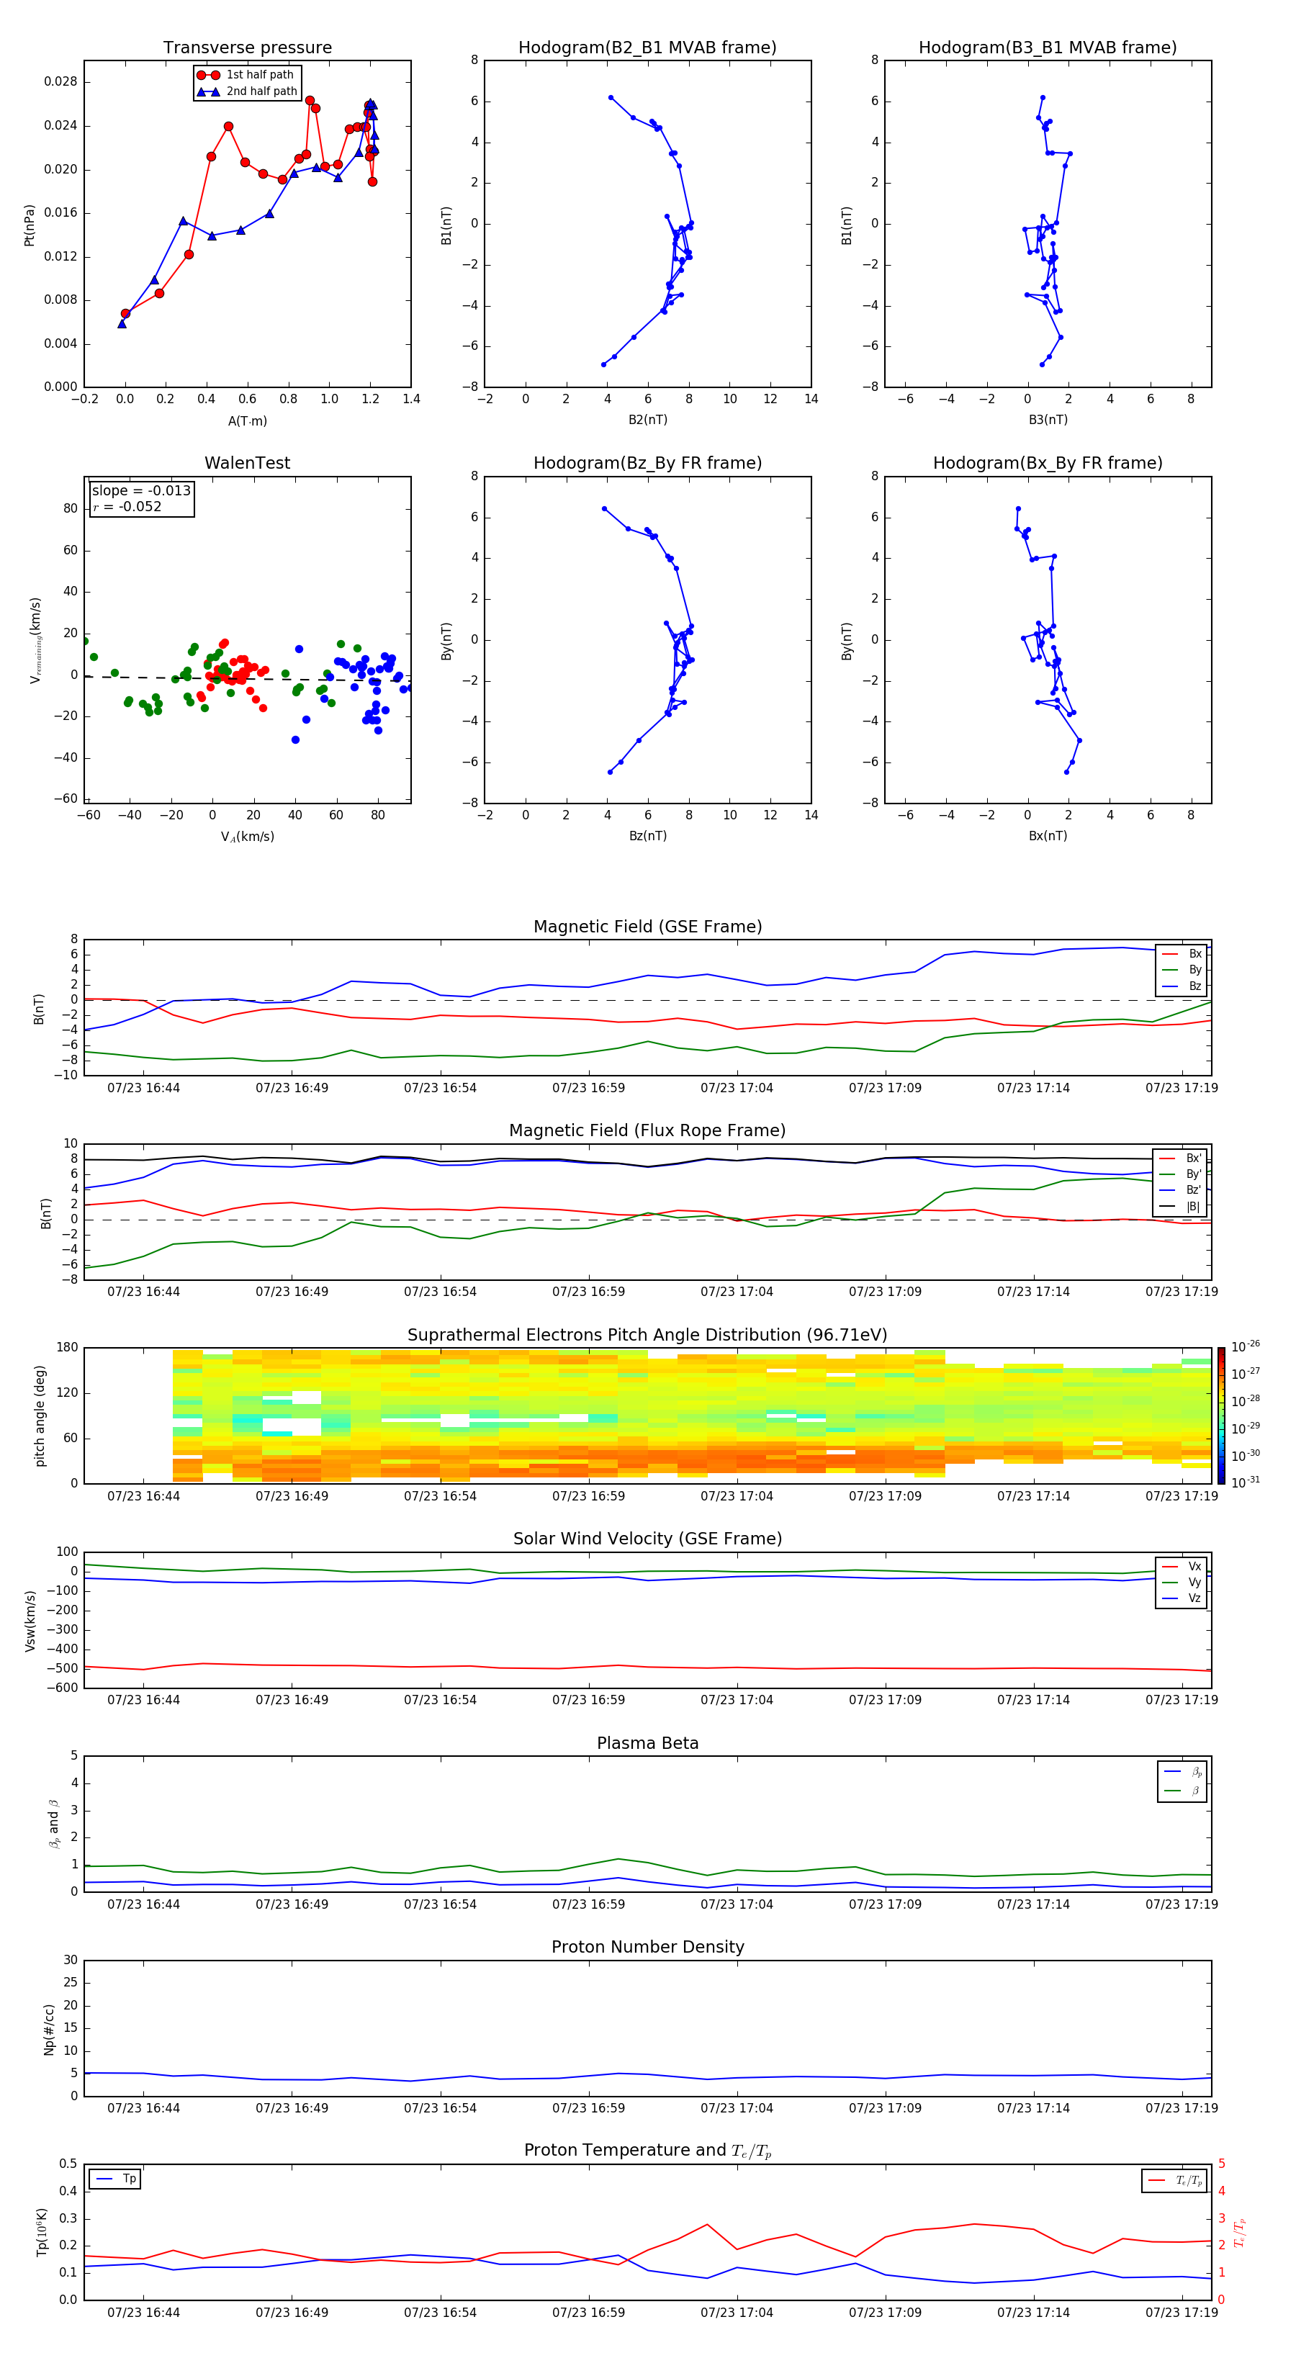The width and height of the screenshot is (1296, 2376).
Task: Click the Proton Temperature and Te/Tp title
Action: coord(647,2151)
